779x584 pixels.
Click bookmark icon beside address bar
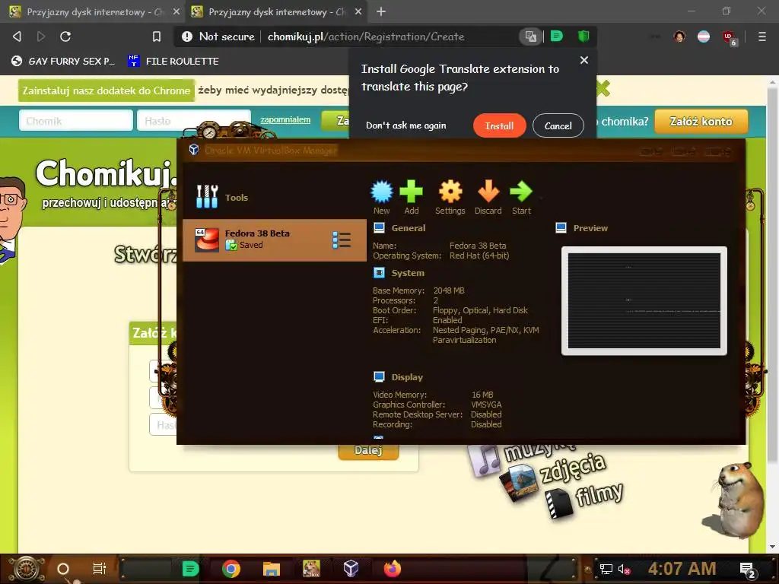[157, 36]
